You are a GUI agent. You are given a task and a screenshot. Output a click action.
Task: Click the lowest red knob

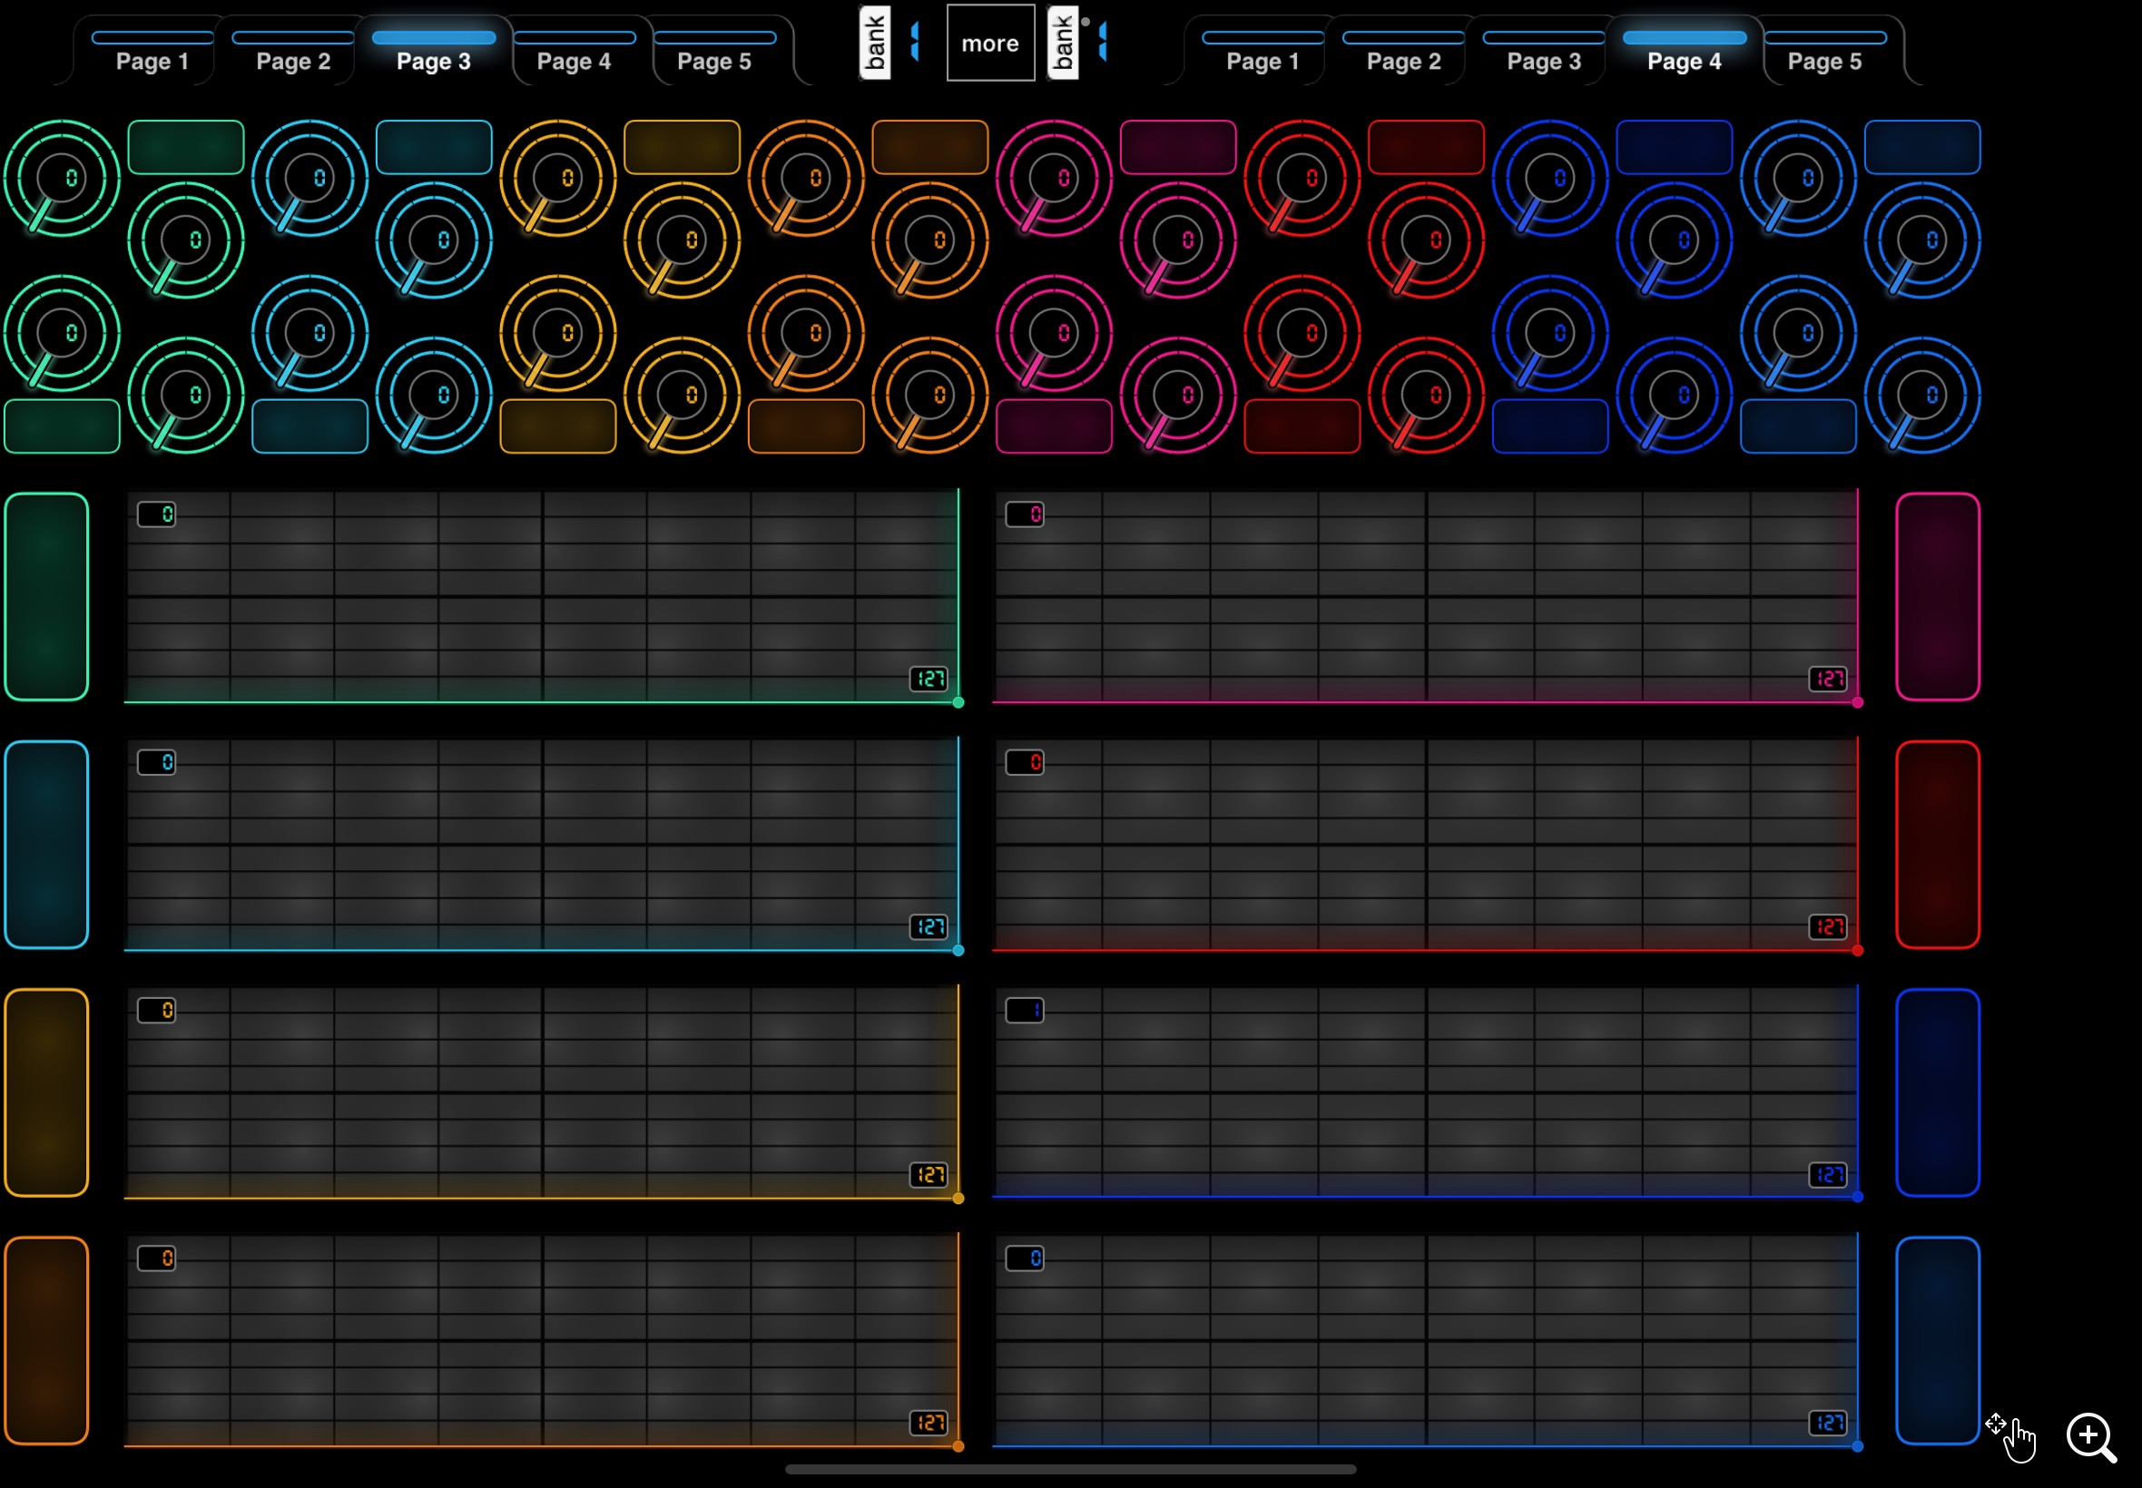[x=1426, y=396]
